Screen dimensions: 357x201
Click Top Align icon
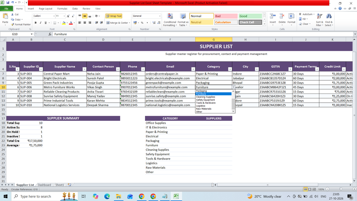tap(80, 16)
